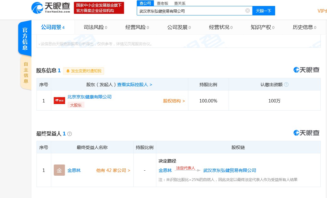This screenshot has width=327, height=198.
Task: Switch to 查老板 search tab
Action: (163, 3)
